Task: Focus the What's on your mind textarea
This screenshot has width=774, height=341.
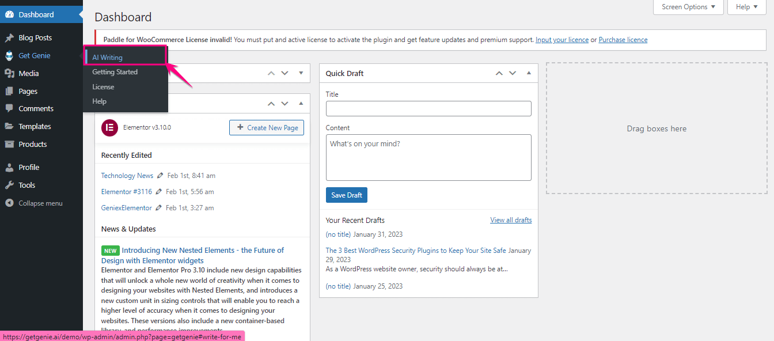Action: pos(428,158)
